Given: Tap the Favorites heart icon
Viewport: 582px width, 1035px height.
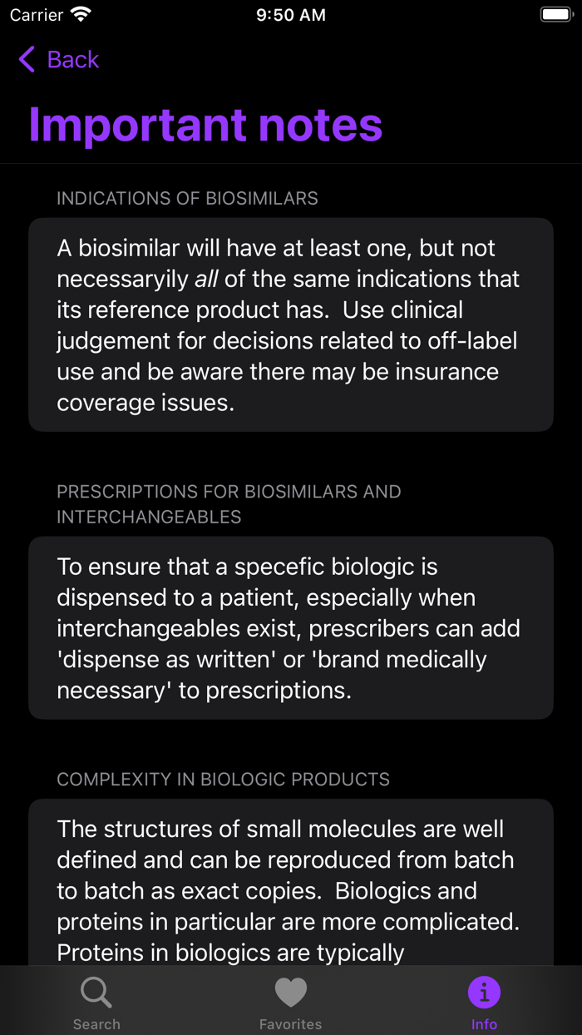Looking at the screenshot, I should [x=290, y=992].
